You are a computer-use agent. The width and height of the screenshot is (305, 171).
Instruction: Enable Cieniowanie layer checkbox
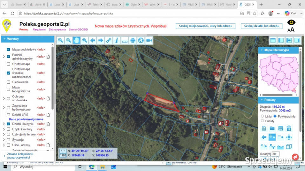[x=8, y=82]
